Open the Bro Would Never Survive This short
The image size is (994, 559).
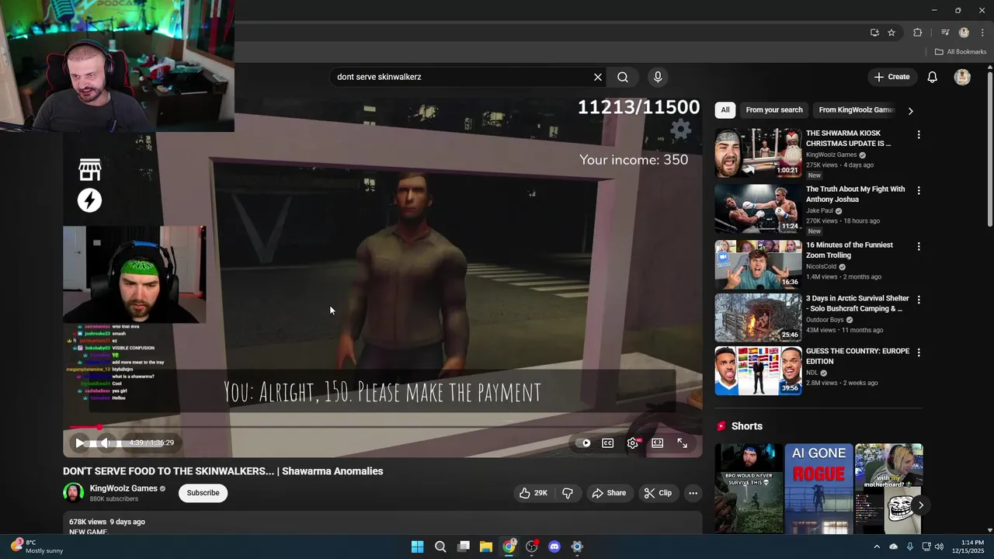point(749,488)
